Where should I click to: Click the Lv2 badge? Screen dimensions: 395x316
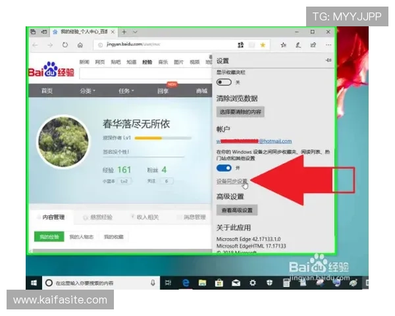tap(124, 181)
